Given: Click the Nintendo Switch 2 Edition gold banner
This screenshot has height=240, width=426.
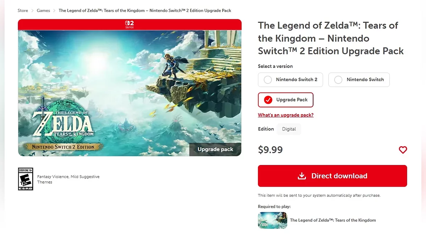Looking at the screenshot, I should 63,146.
